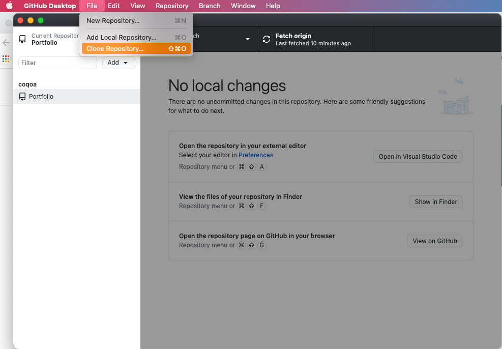Viewport: 502px width, 349px height.
Task: Select Clone Repository… menu item
Action: pyautogui.click(x=136, y=49)
